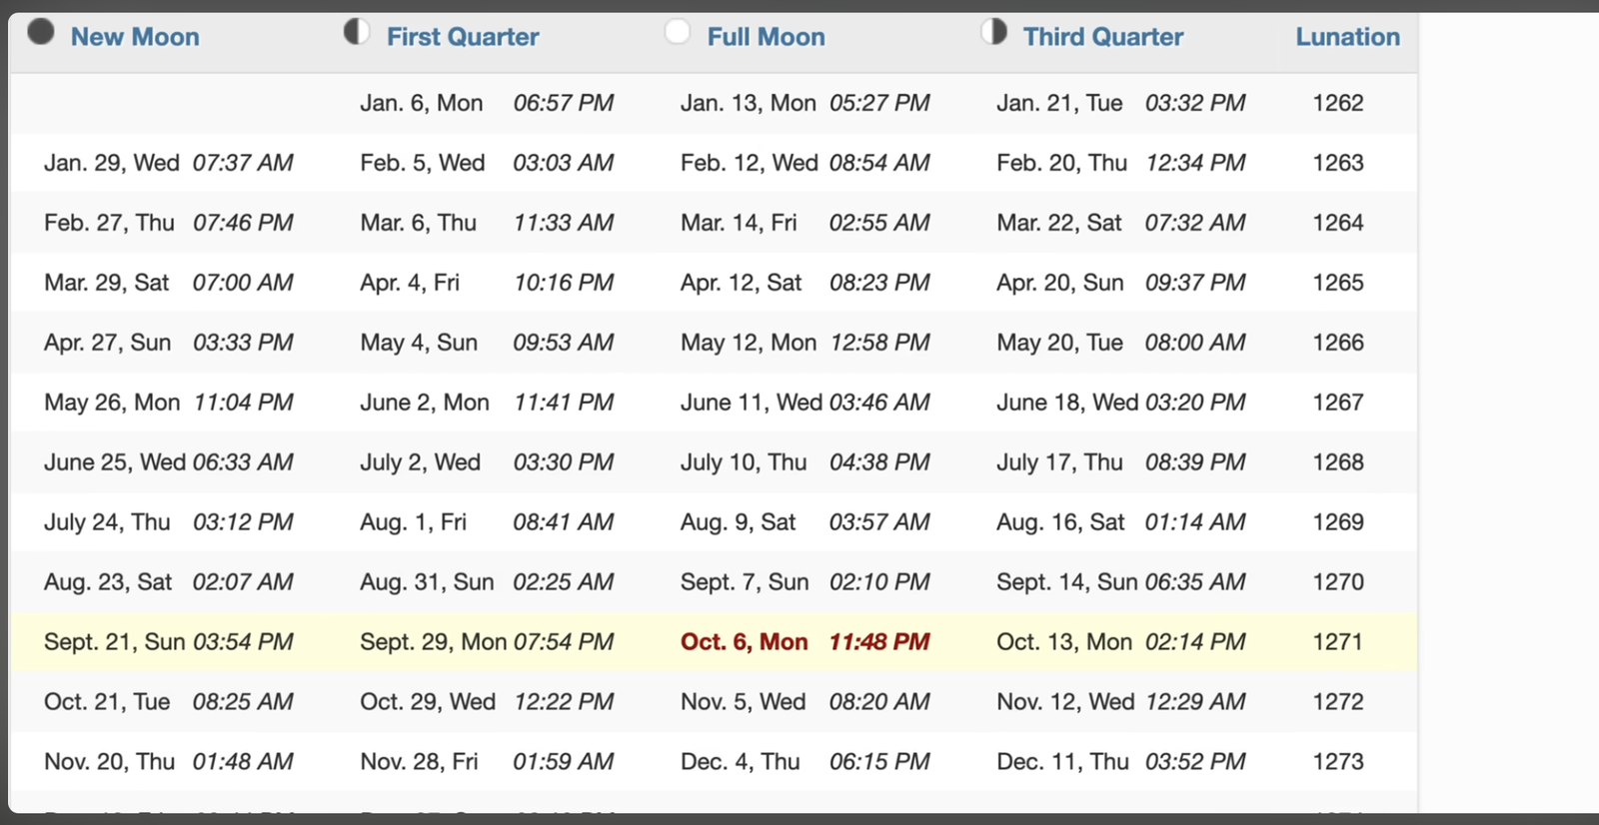Screen dimensions: 1599x825
Task: Click the 11:48 PM full moon time
Action: coord(879,642)
